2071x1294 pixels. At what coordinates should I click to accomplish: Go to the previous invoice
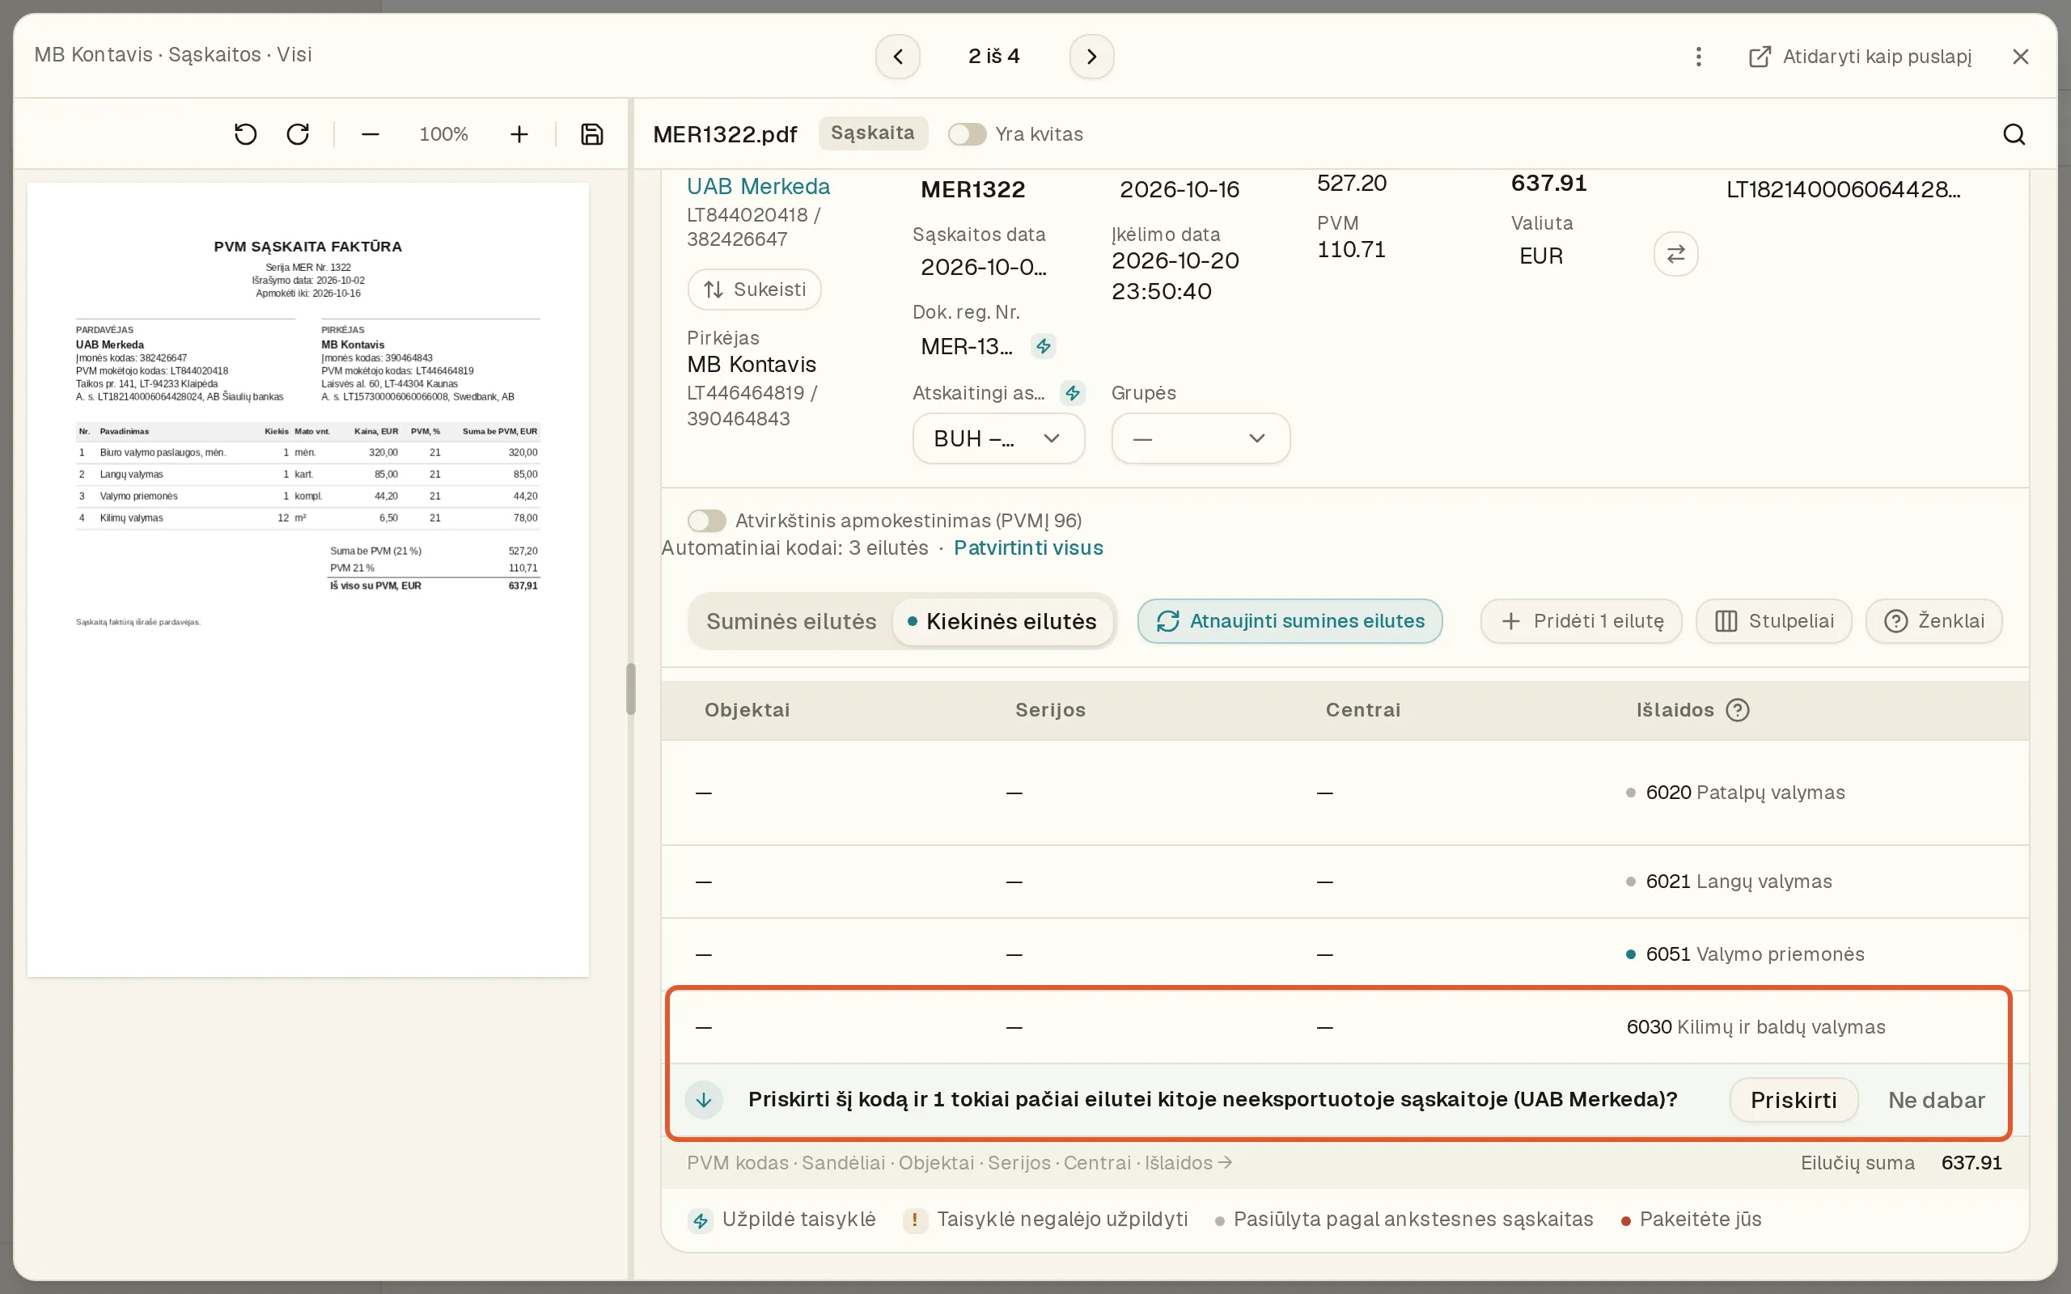click(898, 57)
